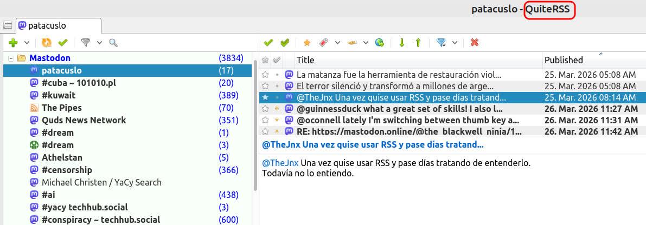Jump to next unread news green down arrow
646x225 pixels.
click(402, 42)
